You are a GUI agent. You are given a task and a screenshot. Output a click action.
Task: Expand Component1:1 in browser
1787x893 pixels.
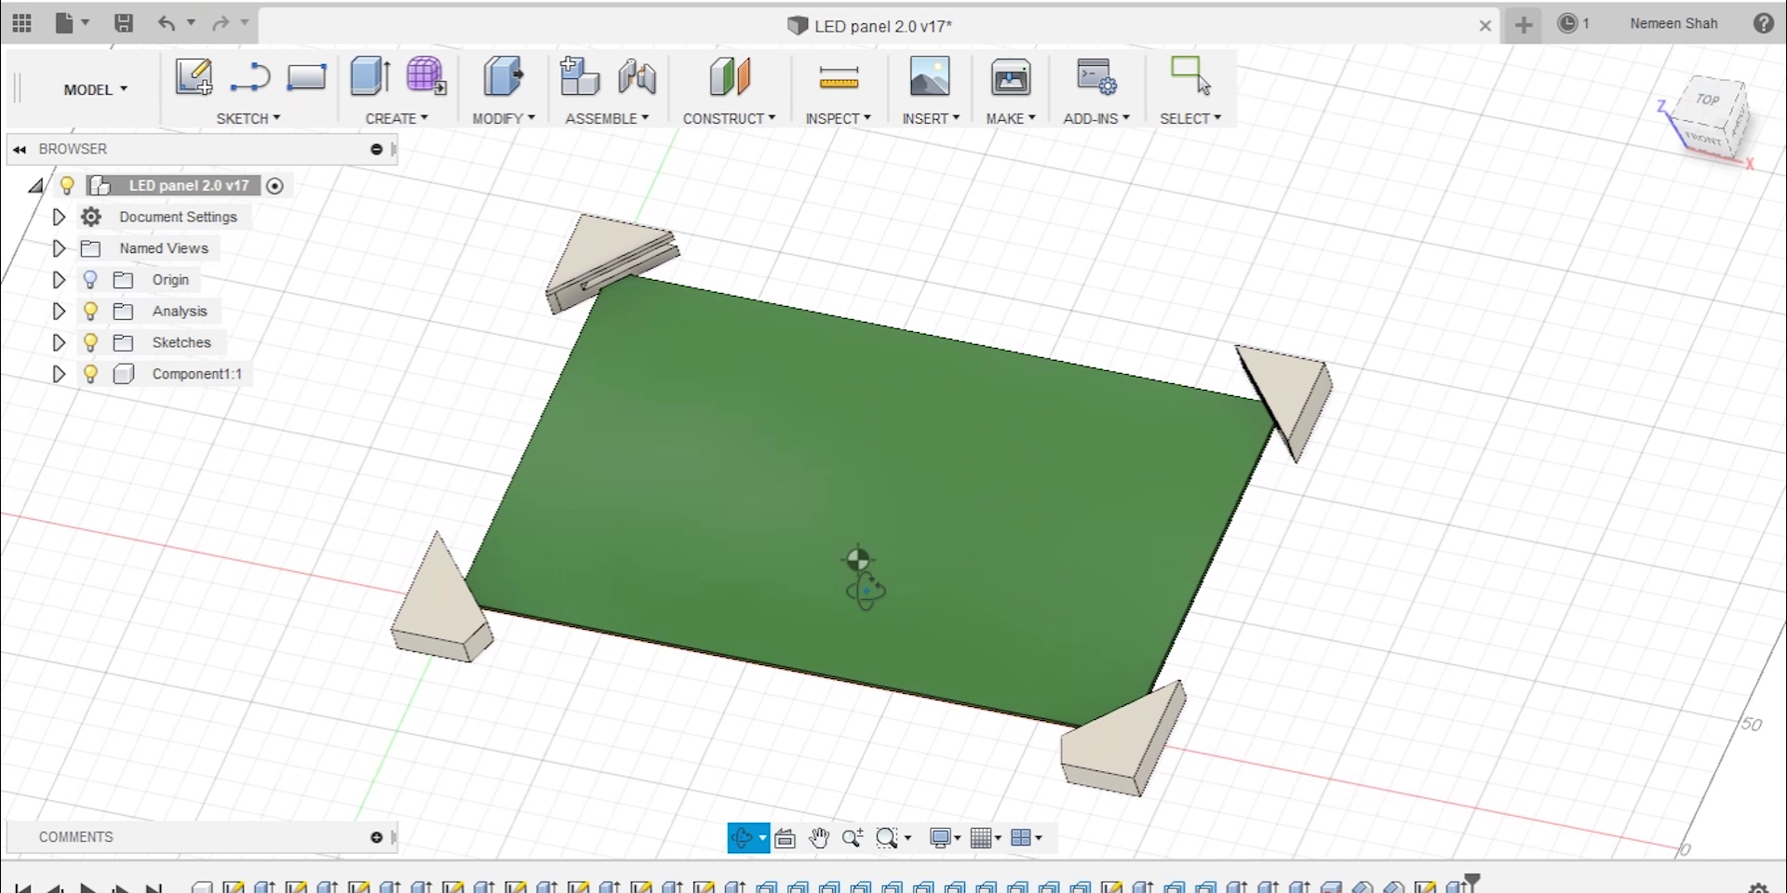coord(59,374)
